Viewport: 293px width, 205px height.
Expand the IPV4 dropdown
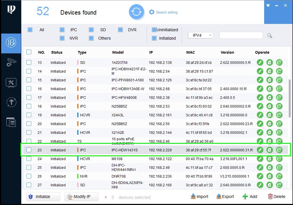[x=201, y=35]
